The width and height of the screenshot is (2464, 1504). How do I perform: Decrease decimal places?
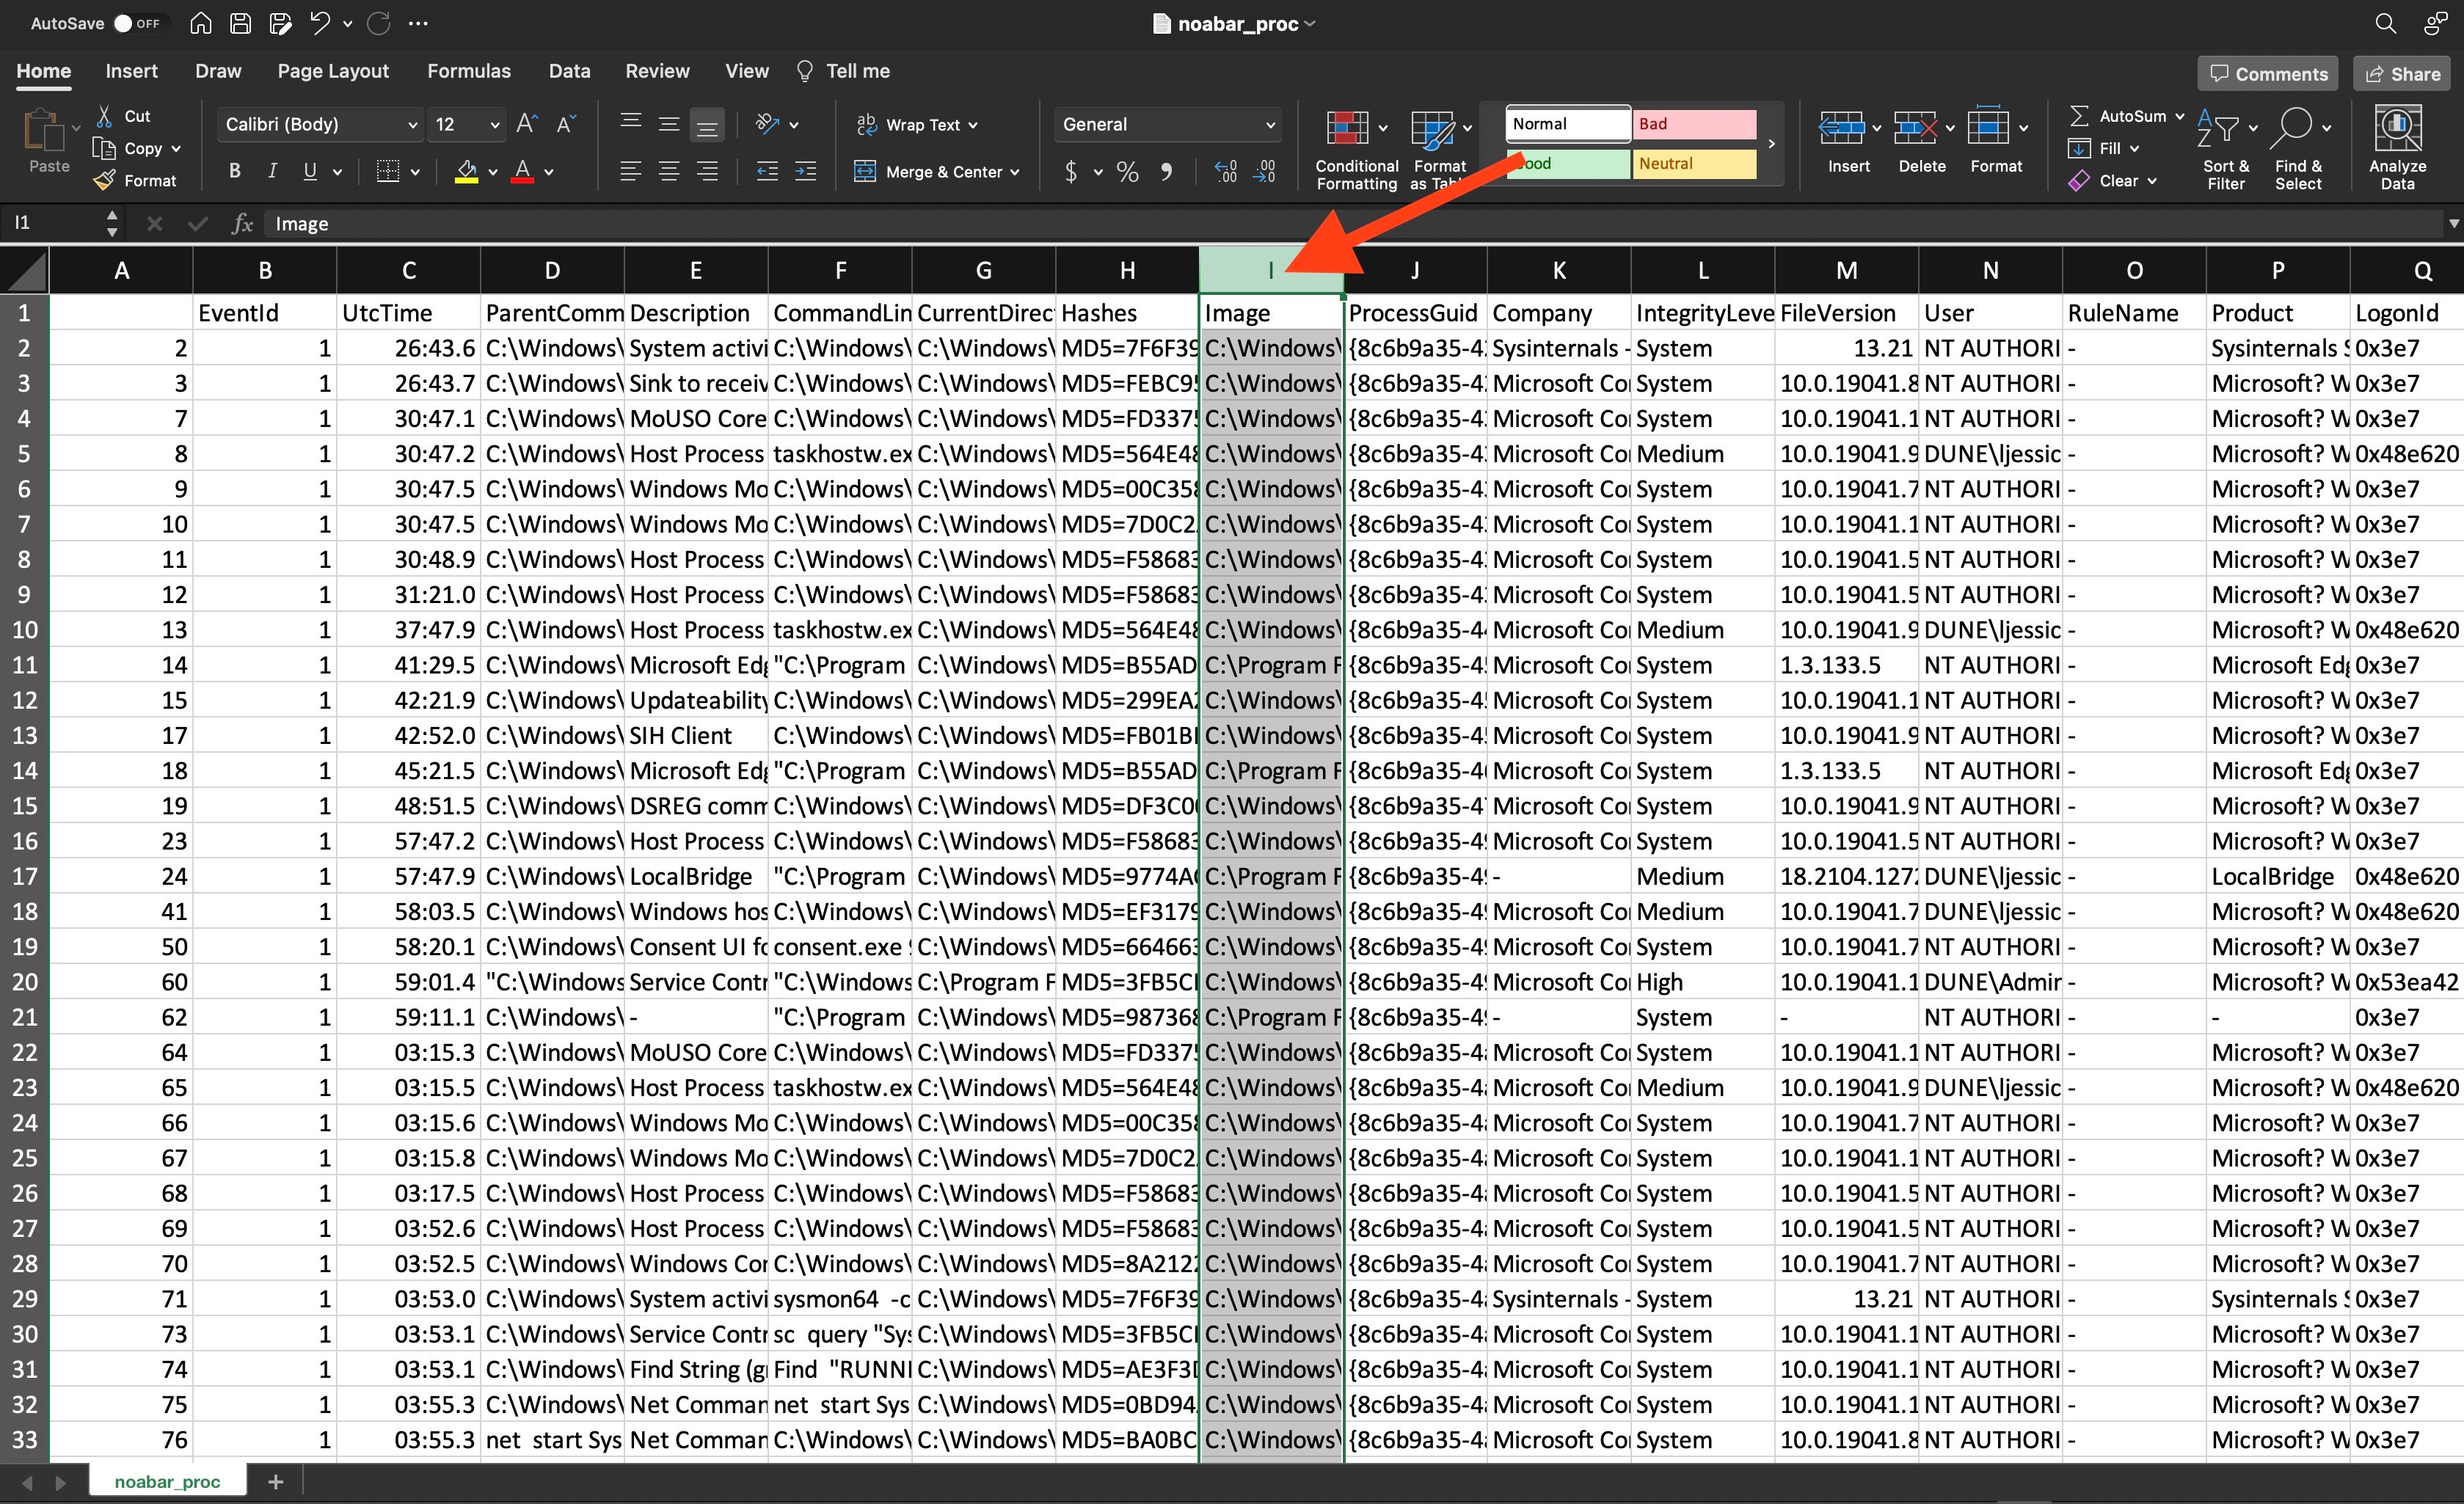pyautogui.click(x=1264, y=172)
